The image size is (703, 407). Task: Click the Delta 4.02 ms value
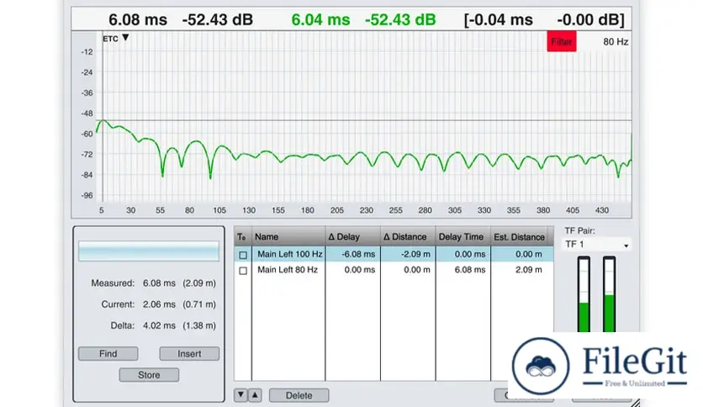pyautogui.click(x=159, y=325)
